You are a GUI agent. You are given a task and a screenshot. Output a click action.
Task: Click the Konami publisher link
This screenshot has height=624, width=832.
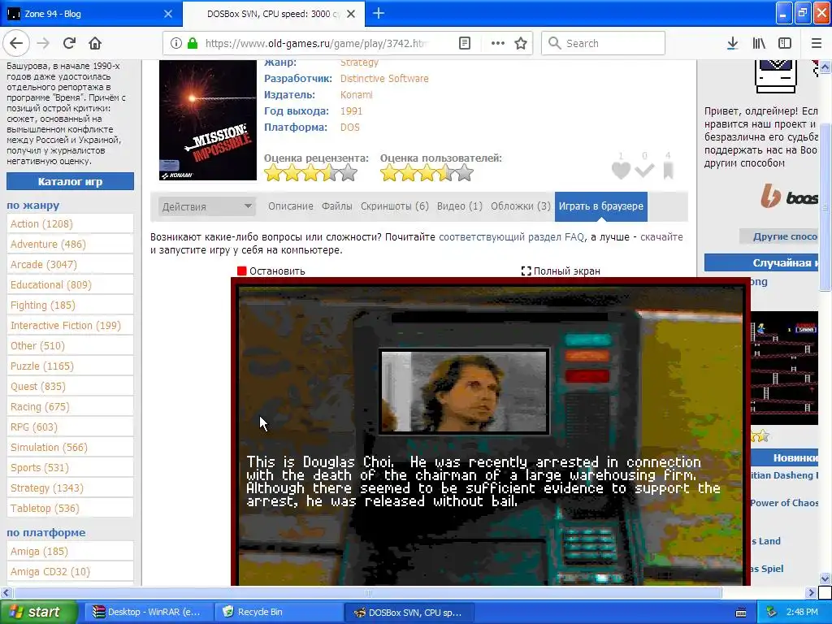coord(356,95)
